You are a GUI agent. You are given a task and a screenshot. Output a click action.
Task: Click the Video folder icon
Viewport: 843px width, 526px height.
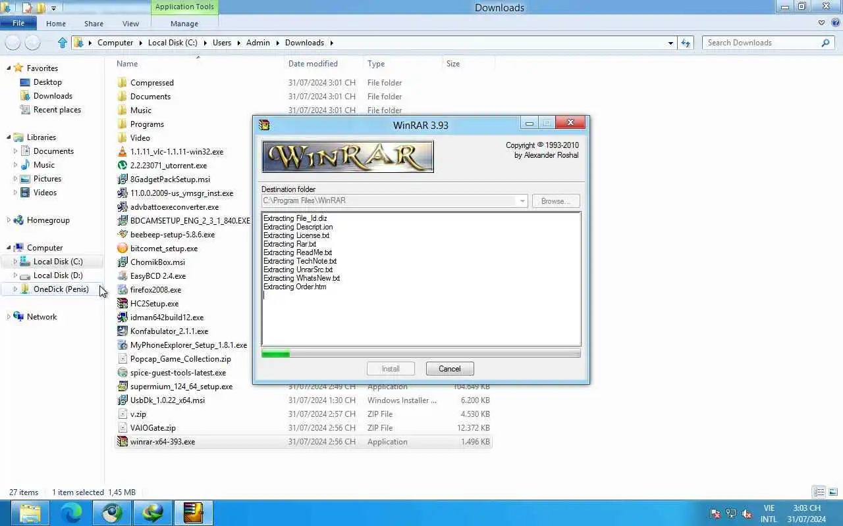coord(122,138)
